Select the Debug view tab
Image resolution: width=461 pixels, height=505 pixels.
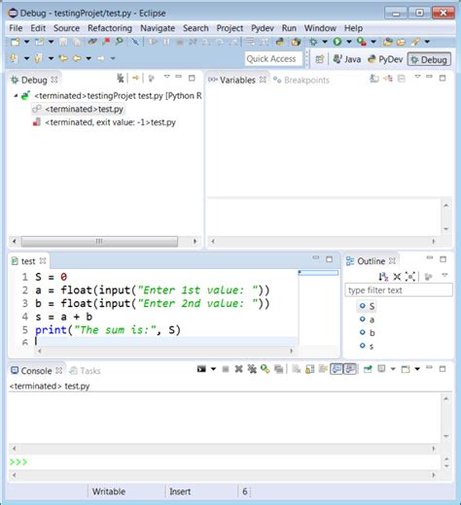[x=34, y=80]
